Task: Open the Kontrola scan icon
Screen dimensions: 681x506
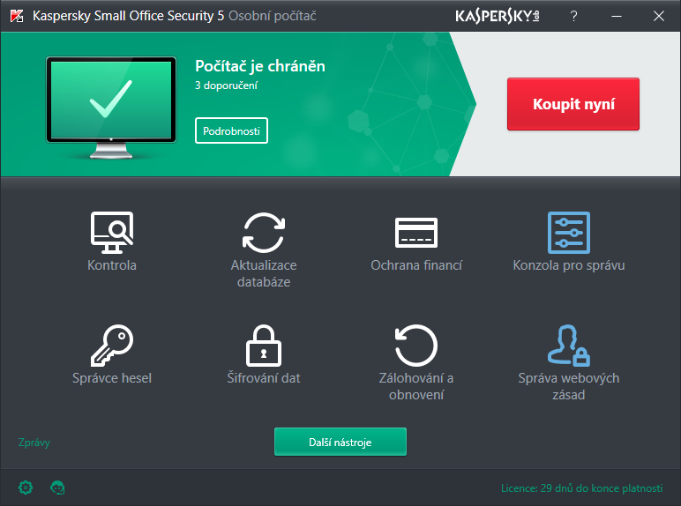Action: click(x=112, y=233)
